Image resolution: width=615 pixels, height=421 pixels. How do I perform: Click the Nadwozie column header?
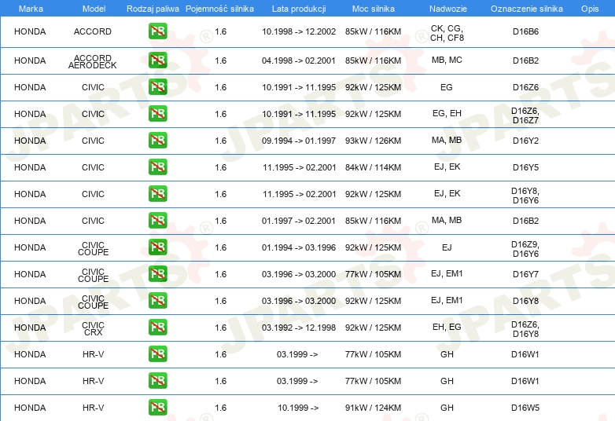(x=448, y=9)
